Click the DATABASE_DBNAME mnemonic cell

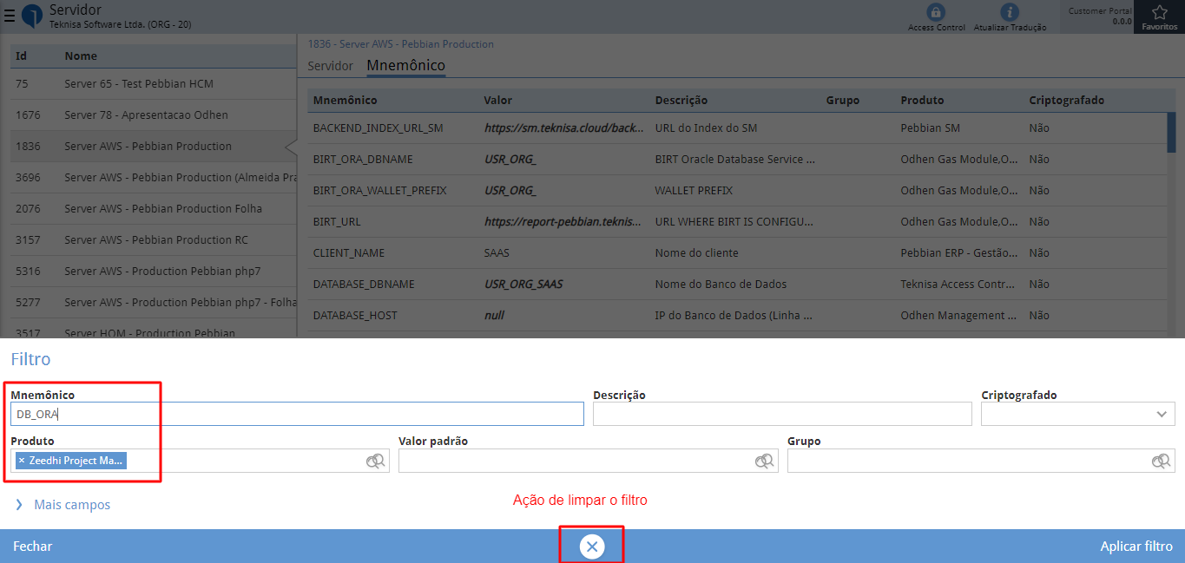coord(364,285)
